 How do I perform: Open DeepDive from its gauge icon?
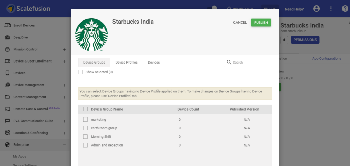coord(8,37)
